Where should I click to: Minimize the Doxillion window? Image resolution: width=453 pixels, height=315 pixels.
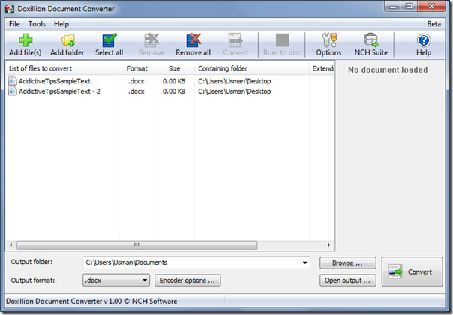393,7
